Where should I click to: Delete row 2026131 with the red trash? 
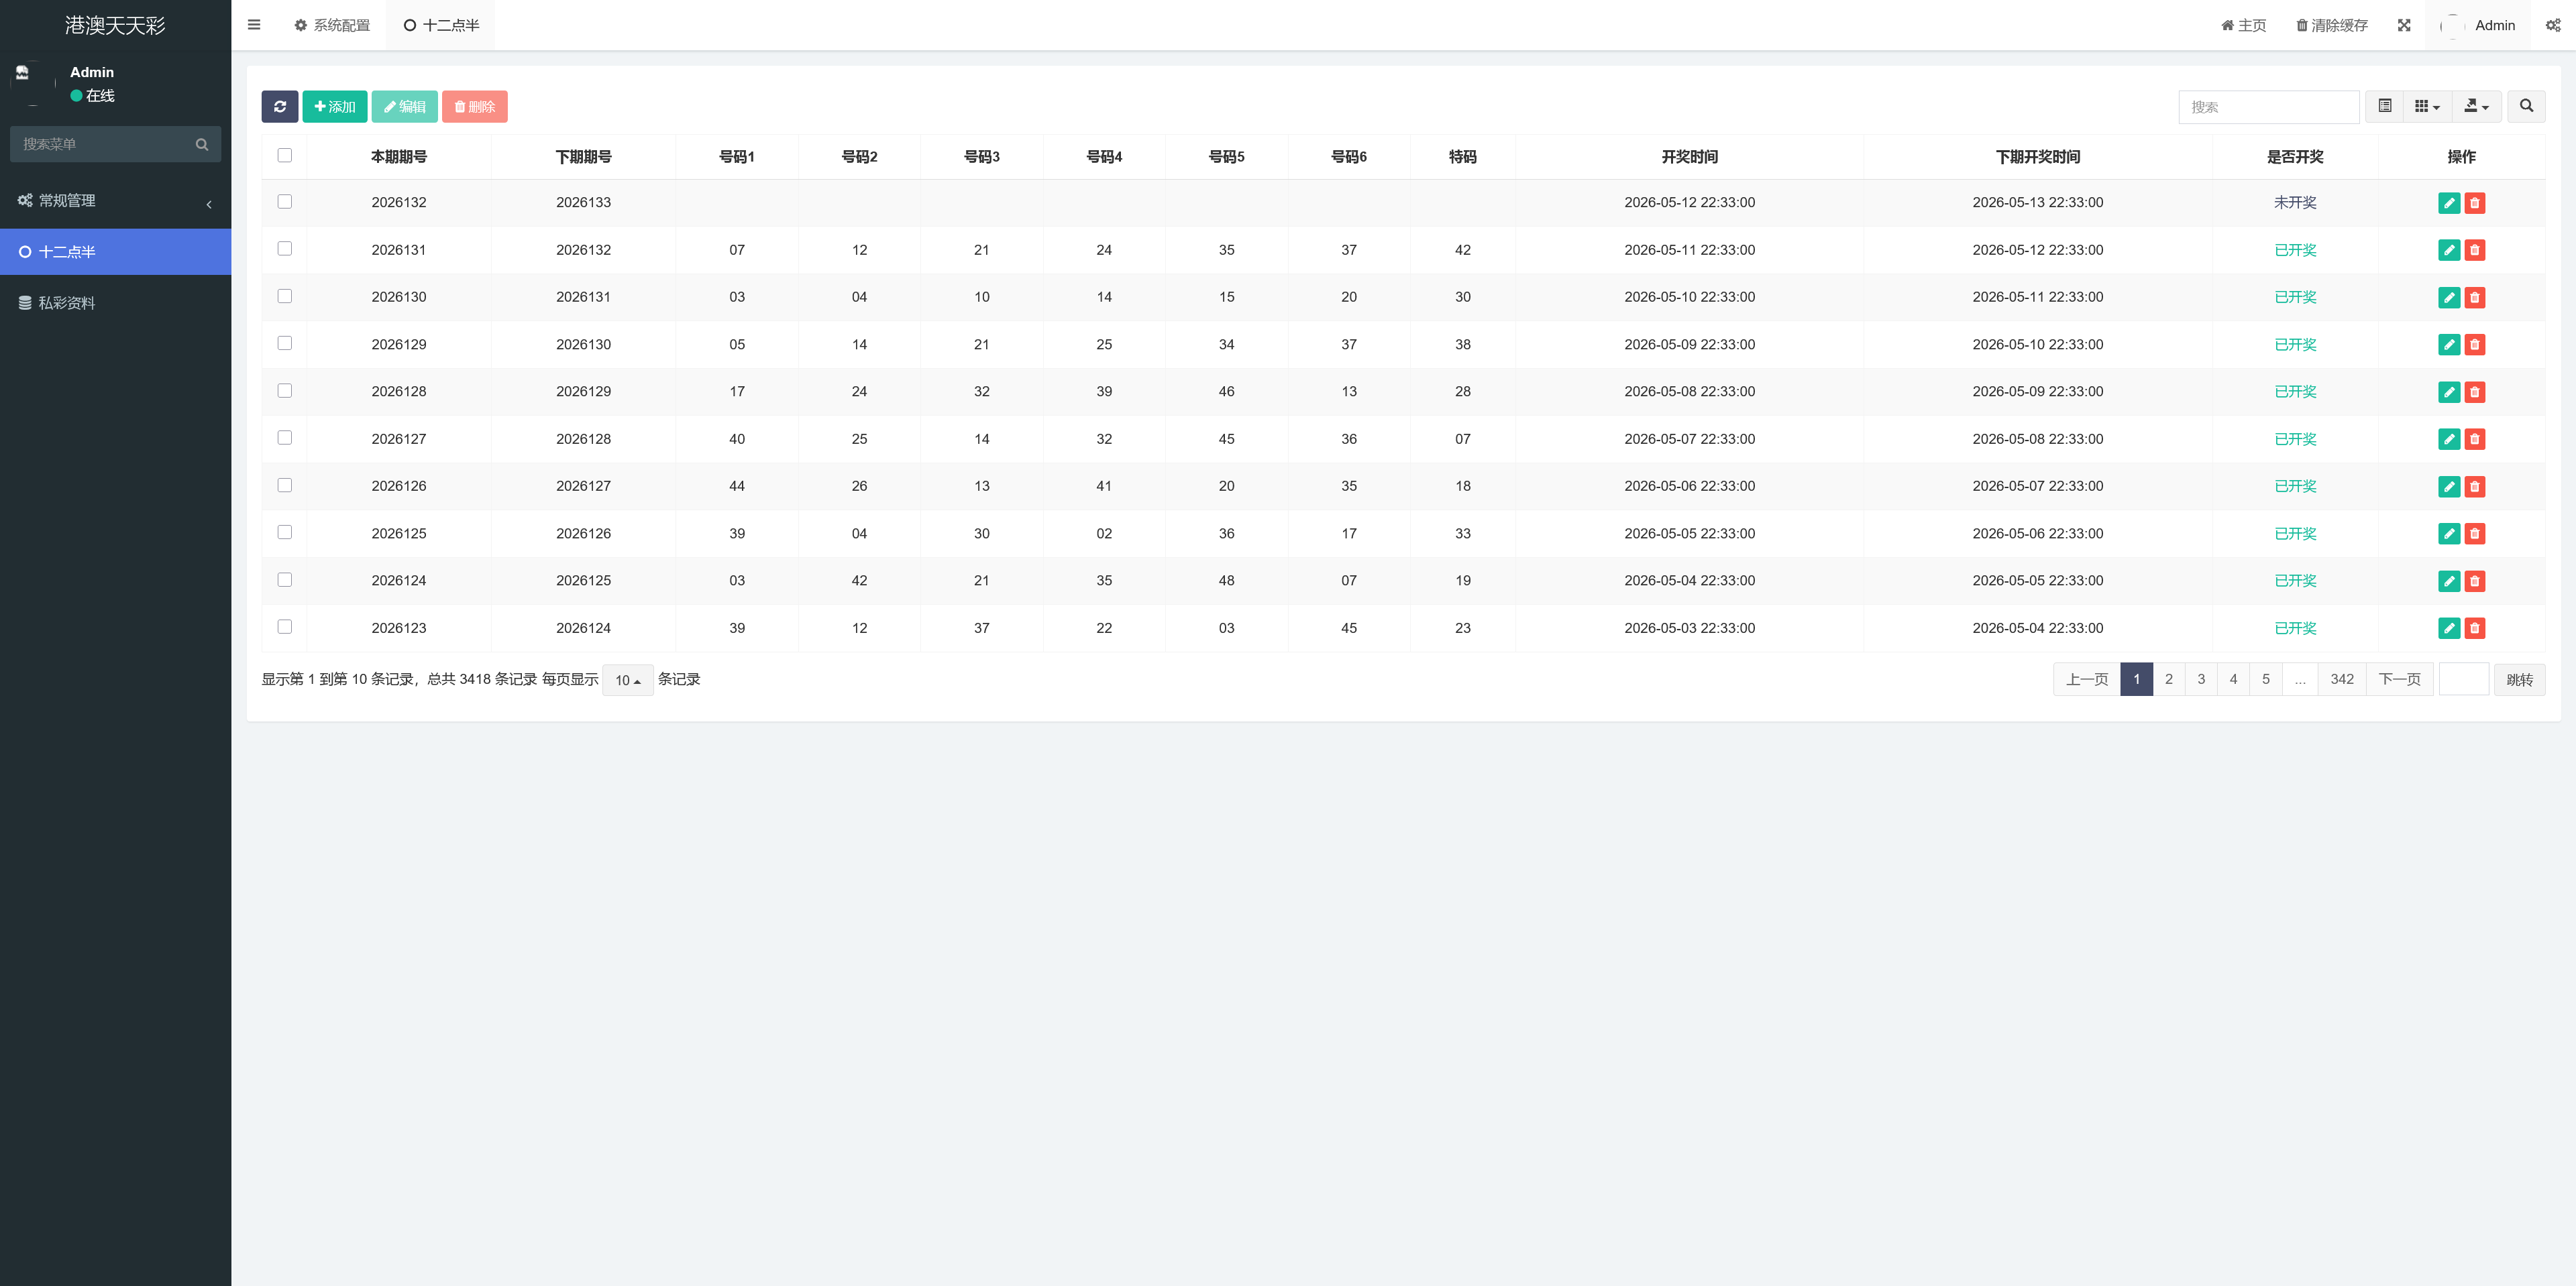pyautogui.click(x=2475, y=250)
